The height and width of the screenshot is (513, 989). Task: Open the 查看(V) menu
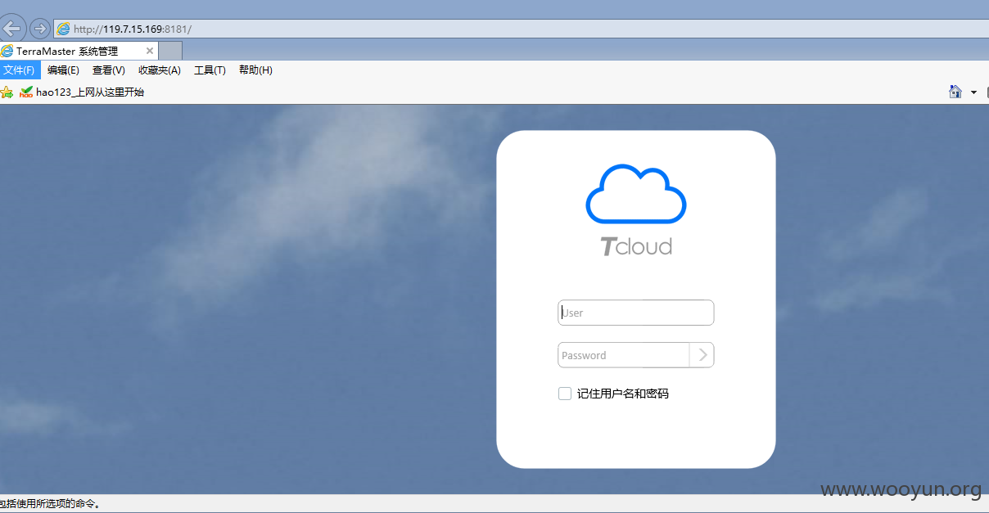(x=108, y=70)
